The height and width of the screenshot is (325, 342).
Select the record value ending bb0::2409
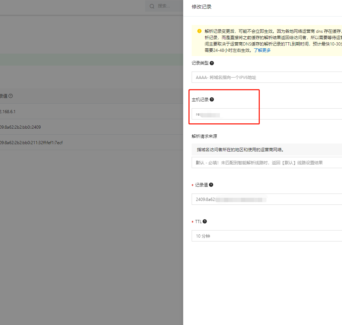coord(20,127)
